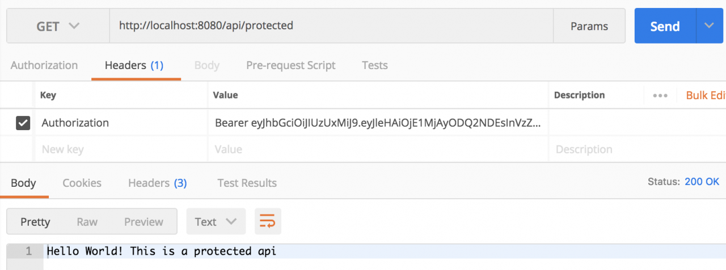Select the Pretty response view
Viewport: 726px width, 270px height.
tap(35, 222)
